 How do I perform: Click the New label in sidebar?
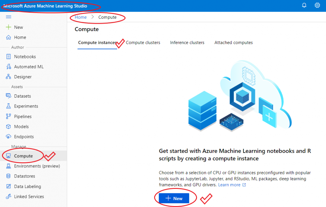click(18, 27)
